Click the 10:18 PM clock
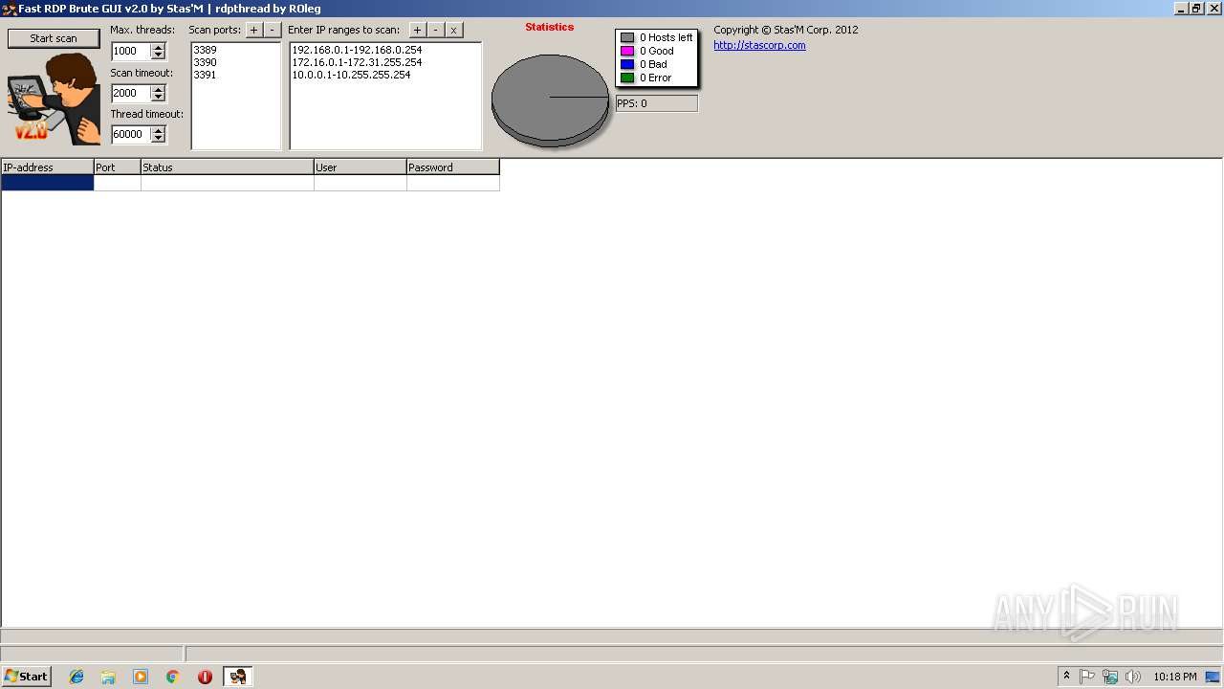The height and width of the screenshot is (689, 1224). (1174, 677)
